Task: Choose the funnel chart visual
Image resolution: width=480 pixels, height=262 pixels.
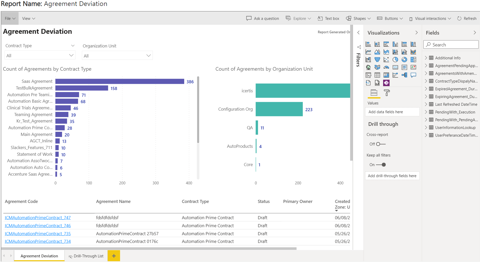Action: [x=377, y=60]
